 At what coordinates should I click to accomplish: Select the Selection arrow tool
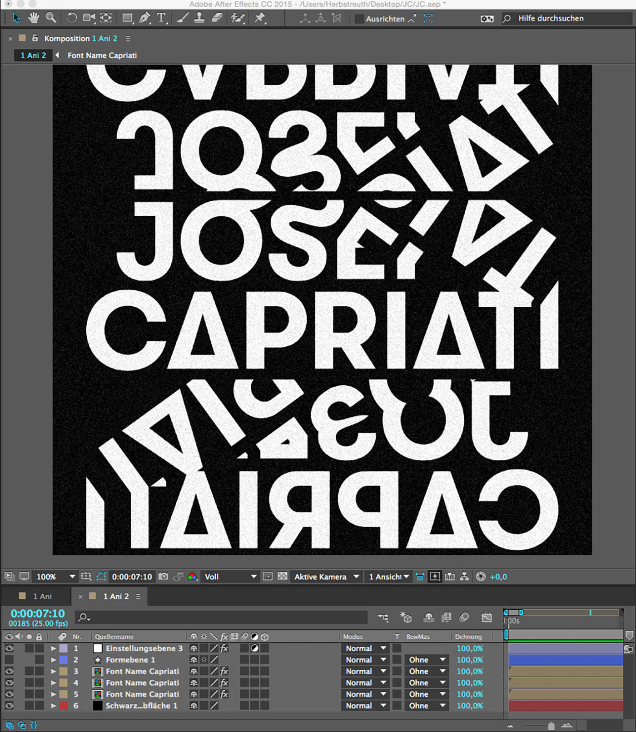click(x=16, y=18)
